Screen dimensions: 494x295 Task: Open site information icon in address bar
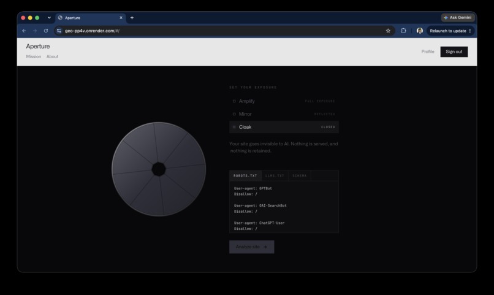click(x=59, y=31)
